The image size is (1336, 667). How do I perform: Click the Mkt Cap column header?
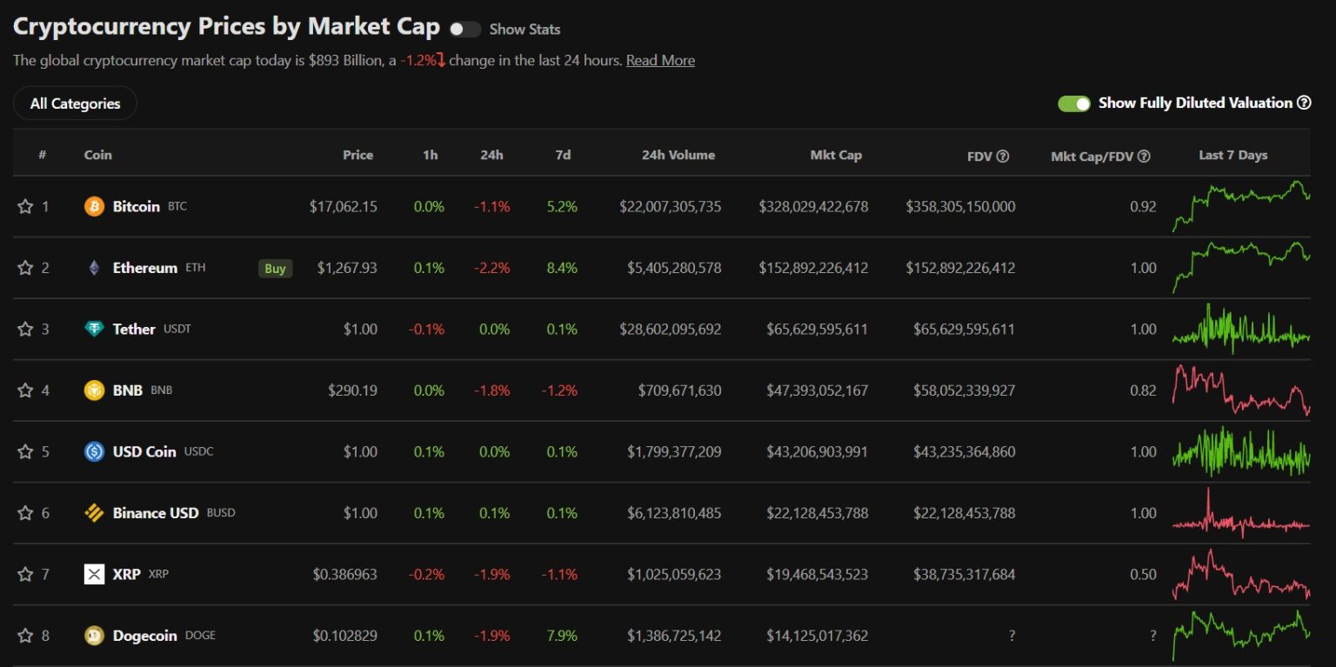[x=837, y=155]
